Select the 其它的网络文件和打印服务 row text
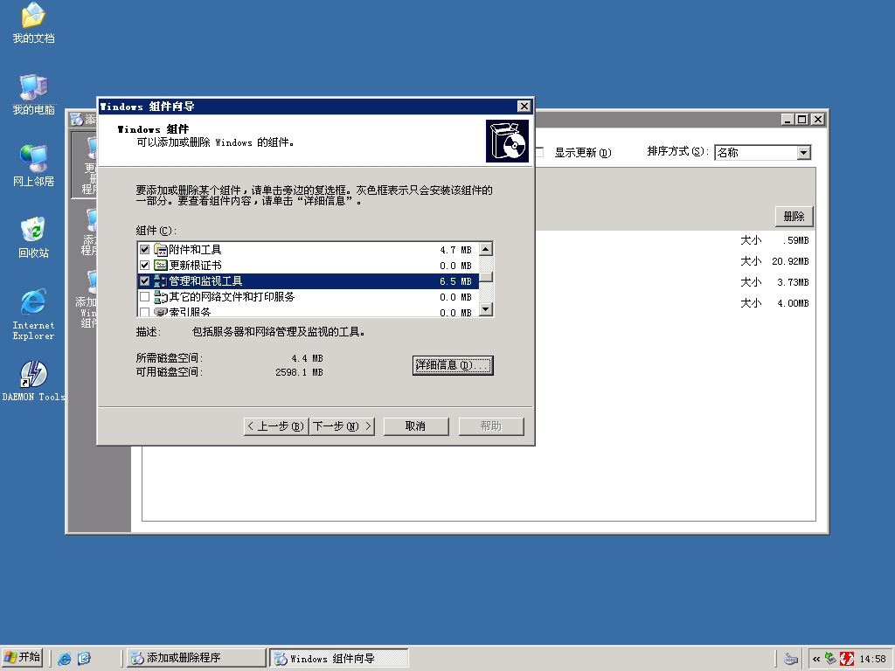The image size is (895, 671). click(232, 297)
